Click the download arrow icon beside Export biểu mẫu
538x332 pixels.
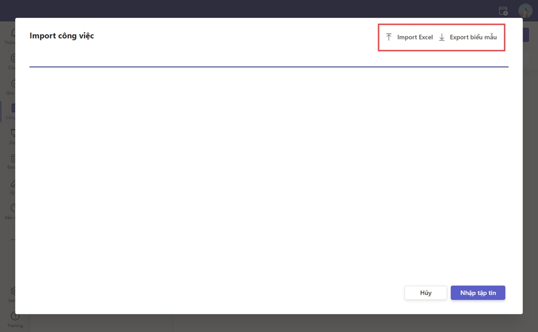tap(442, 37)
